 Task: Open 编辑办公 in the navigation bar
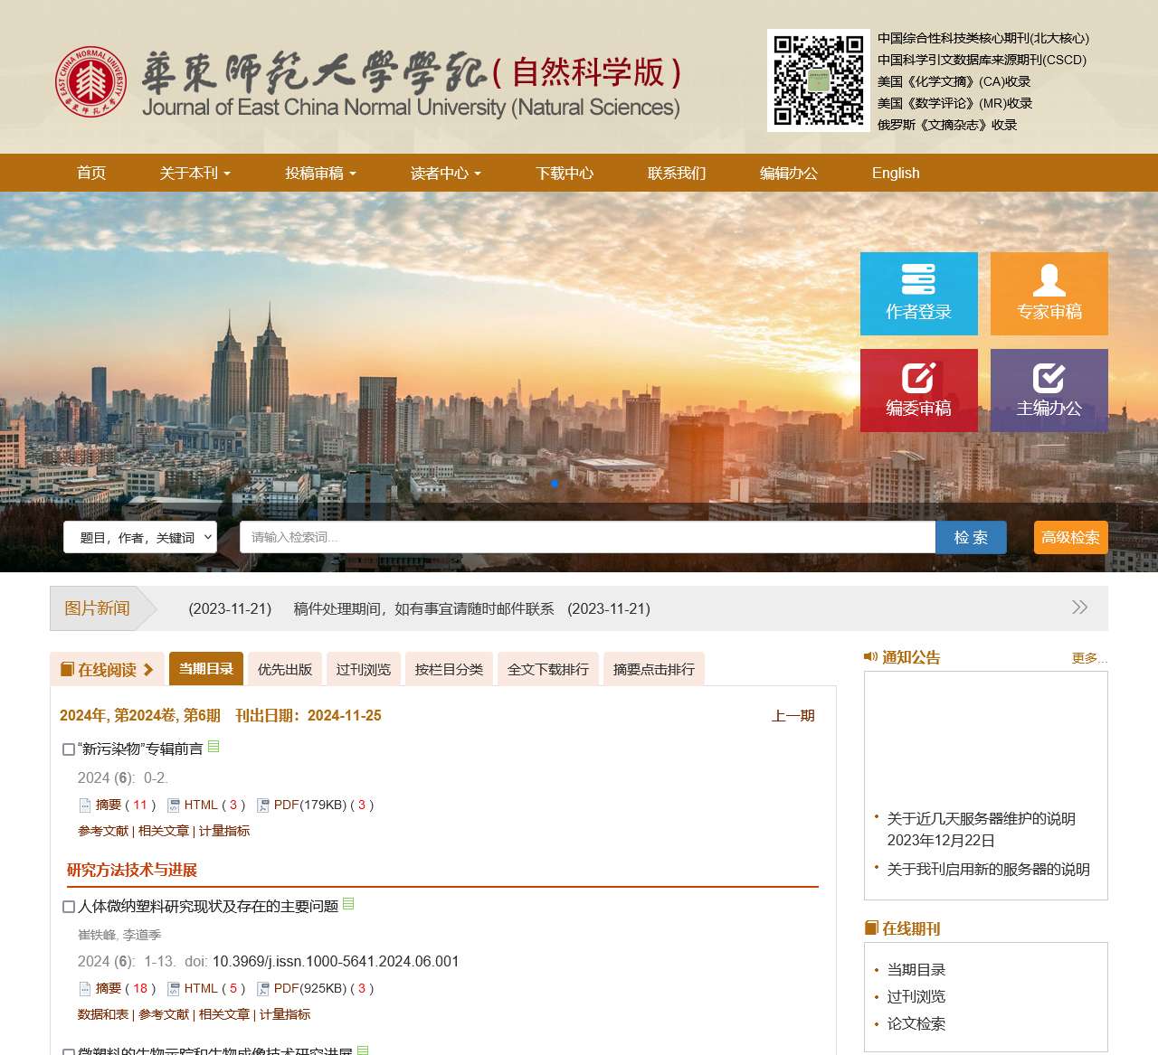point(789,173)
